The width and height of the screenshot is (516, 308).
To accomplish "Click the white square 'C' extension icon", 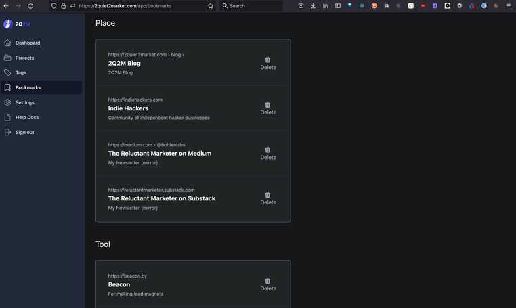I will (410, 6).
